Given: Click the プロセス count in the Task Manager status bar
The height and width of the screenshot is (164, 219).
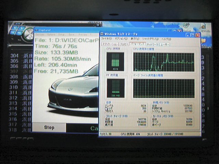Looking at the screenshot, I should tap(105, 134).
